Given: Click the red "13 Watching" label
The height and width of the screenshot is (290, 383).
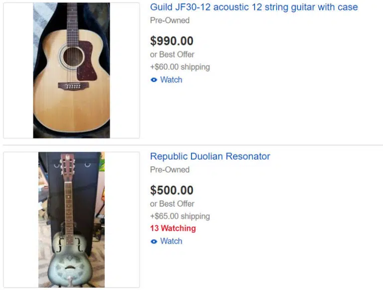Looking at the screenshot, I should (x=173, y=228).
